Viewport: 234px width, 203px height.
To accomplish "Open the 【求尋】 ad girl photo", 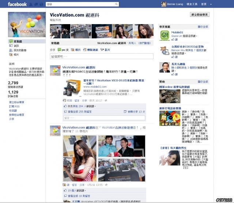I will 170,158.
